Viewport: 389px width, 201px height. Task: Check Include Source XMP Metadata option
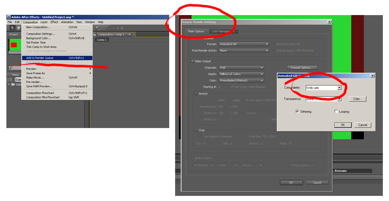[274, 50]
